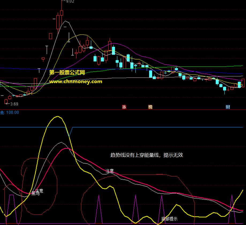The height and width of the screenshot is (225, 246).
Task: Click the 注意 label beside 黑马
Action: [39, 191]
